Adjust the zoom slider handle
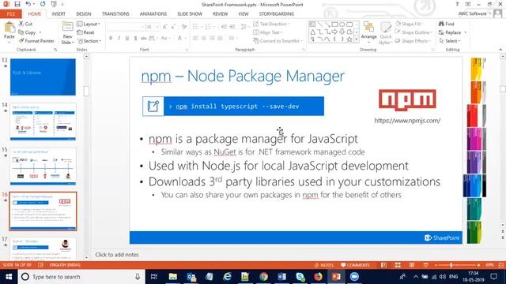The image size is (506, 284). pos(451,265)
